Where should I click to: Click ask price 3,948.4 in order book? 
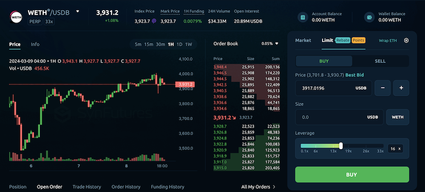click(x=220, y=67)
